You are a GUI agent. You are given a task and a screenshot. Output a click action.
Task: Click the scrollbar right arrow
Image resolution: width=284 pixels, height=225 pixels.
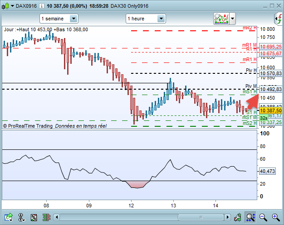coord(227,217)
